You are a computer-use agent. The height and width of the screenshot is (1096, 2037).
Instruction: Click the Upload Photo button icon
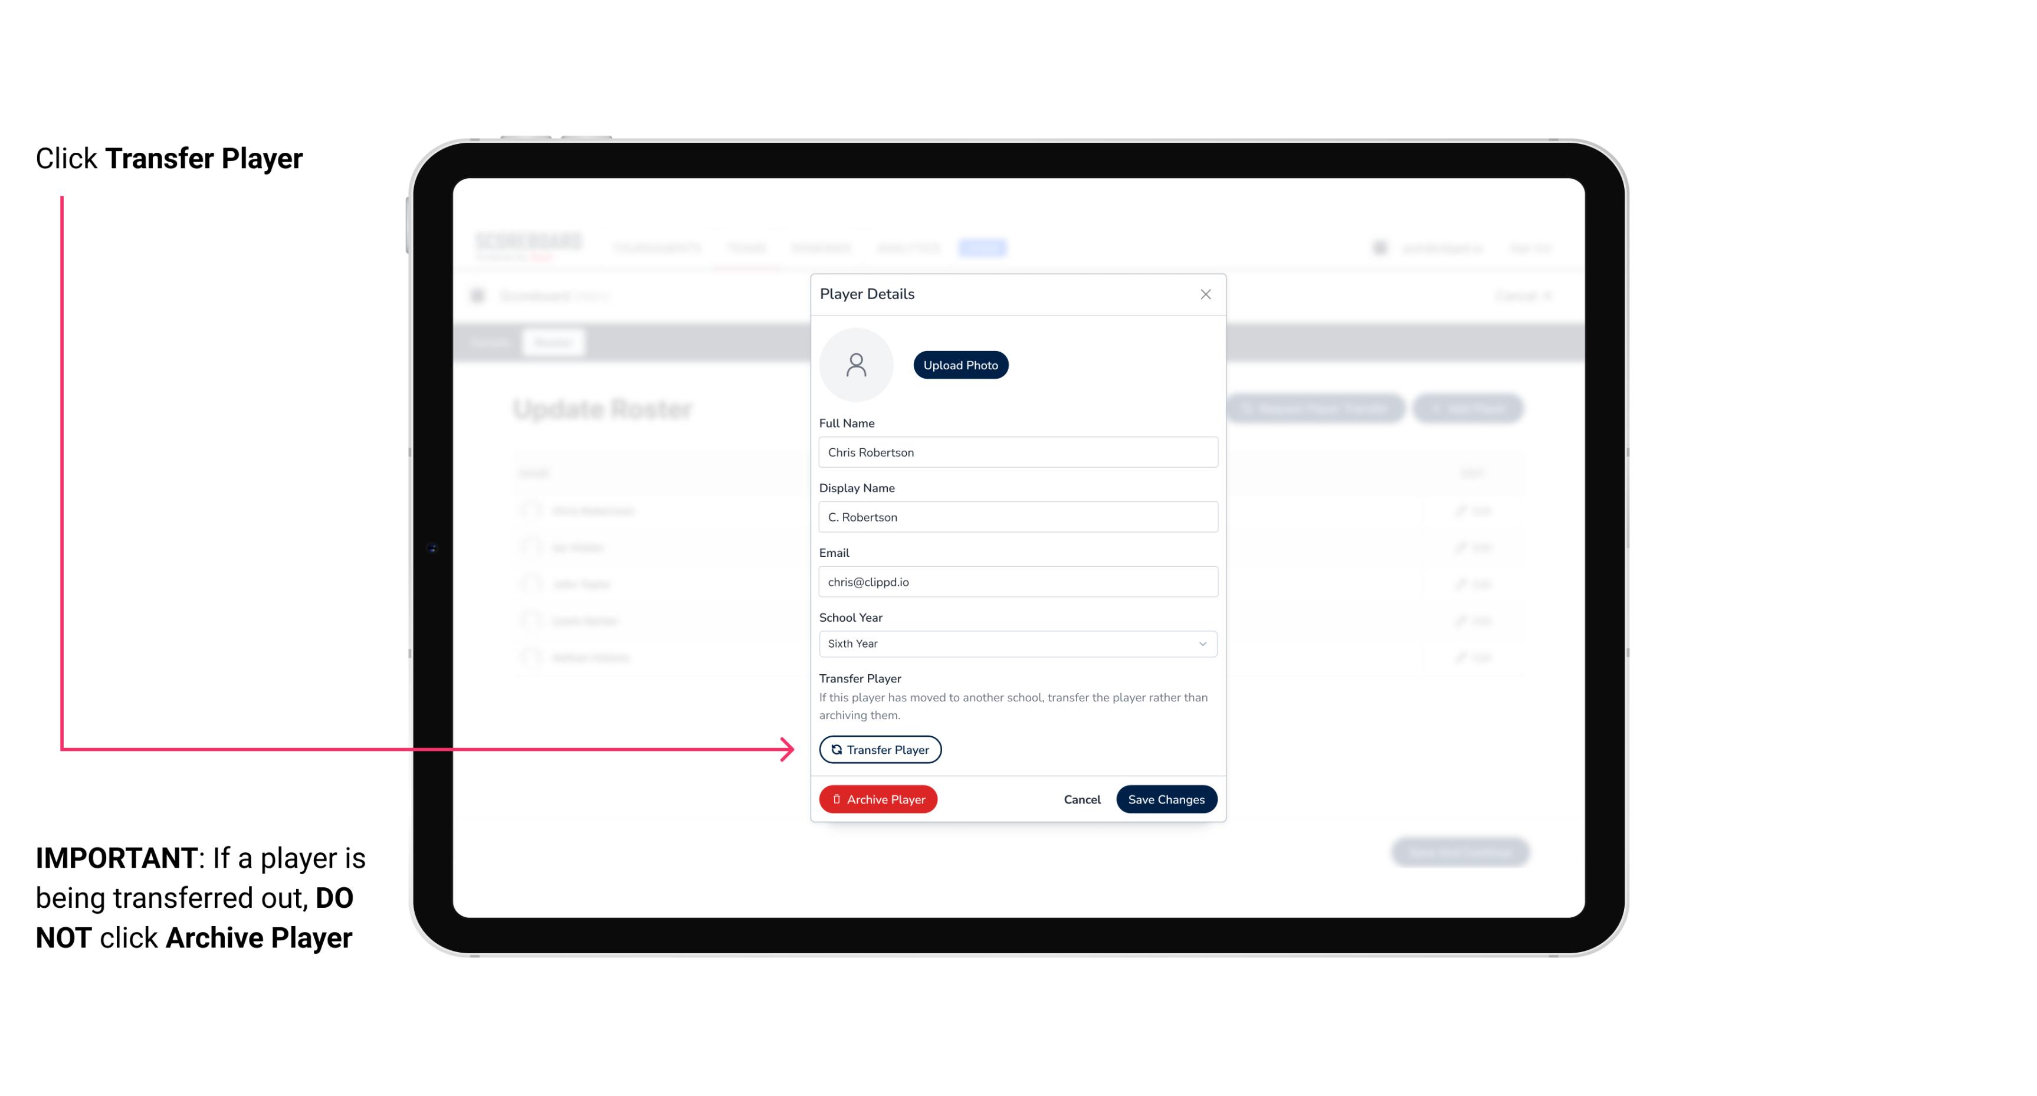coord(961,365)
